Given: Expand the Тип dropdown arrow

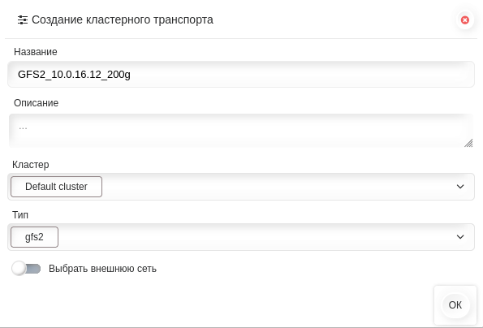Looking at the screenshot, I should tap(460, 237).
